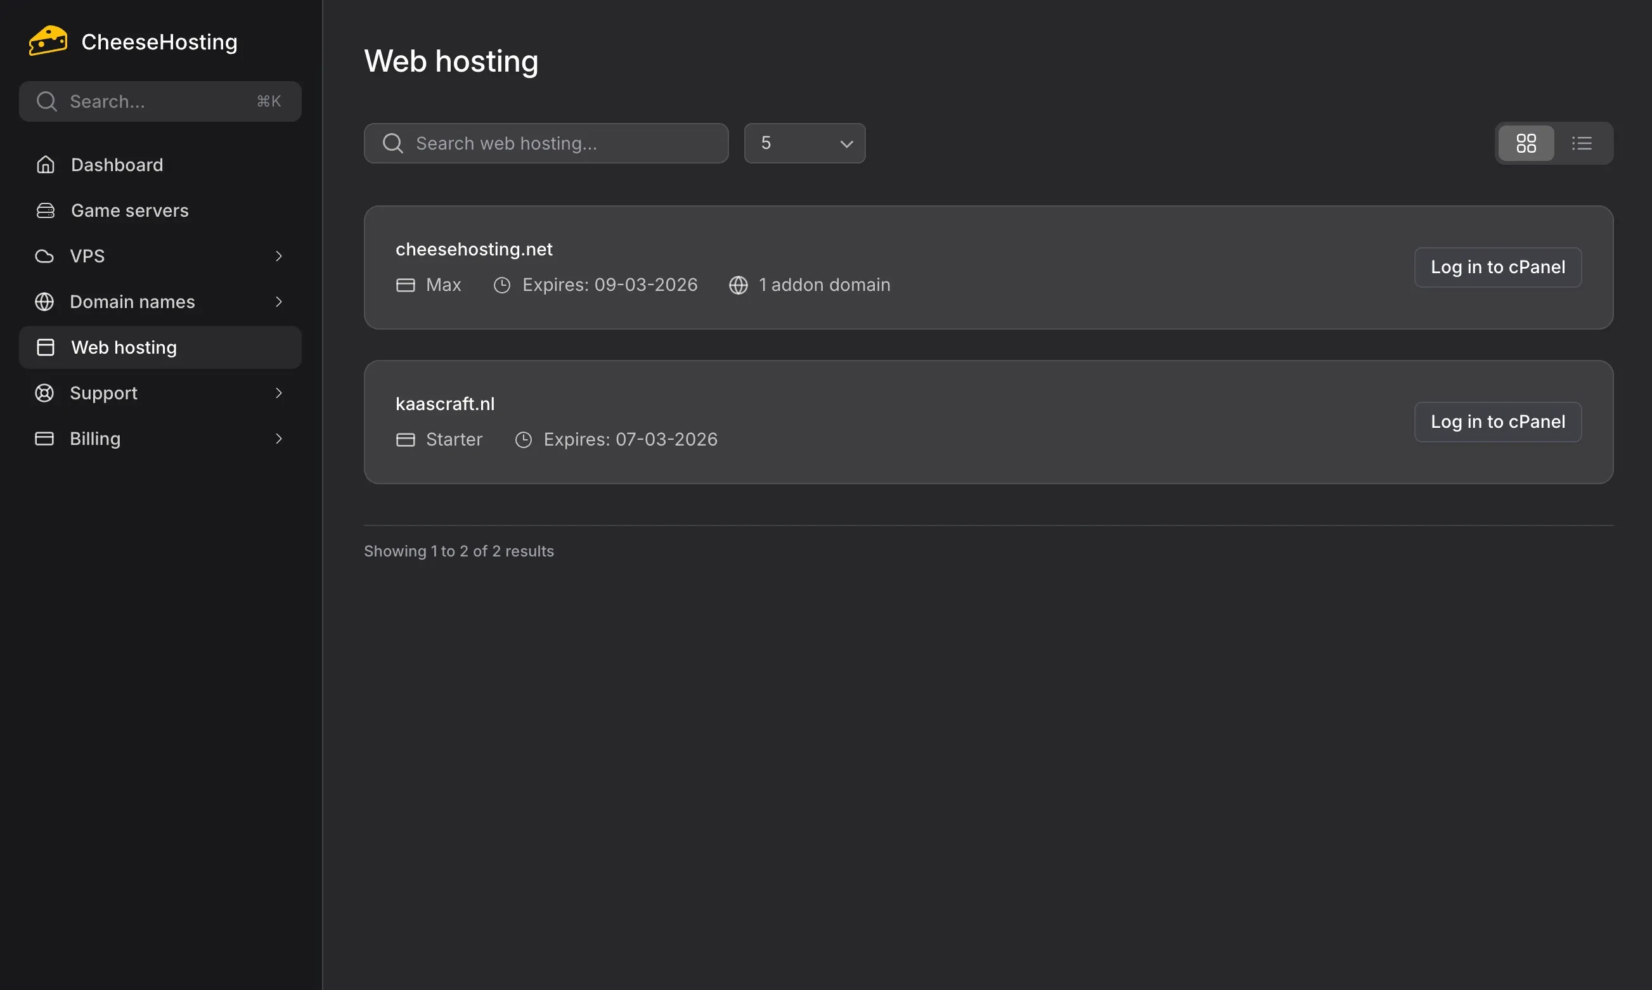The height and width of the screenshot is (990, 1652).
Task: Click the clock icon next to cheesehosting.net expiry
Action: 503,284
